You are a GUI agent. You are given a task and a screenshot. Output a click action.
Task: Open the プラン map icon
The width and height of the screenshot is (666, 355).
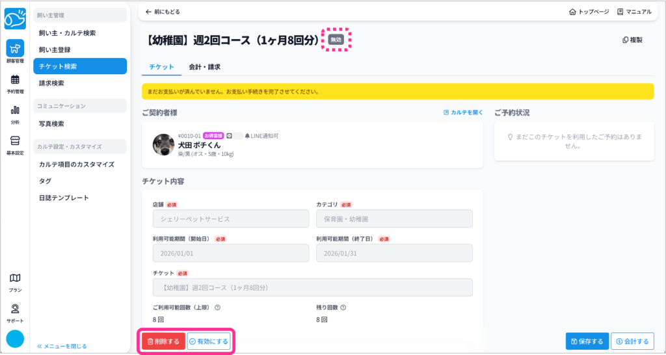(x=15, y=282)
